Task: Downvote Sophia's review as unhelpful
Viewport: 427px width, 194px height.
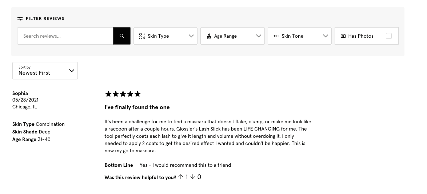Action: coord(193,177)
